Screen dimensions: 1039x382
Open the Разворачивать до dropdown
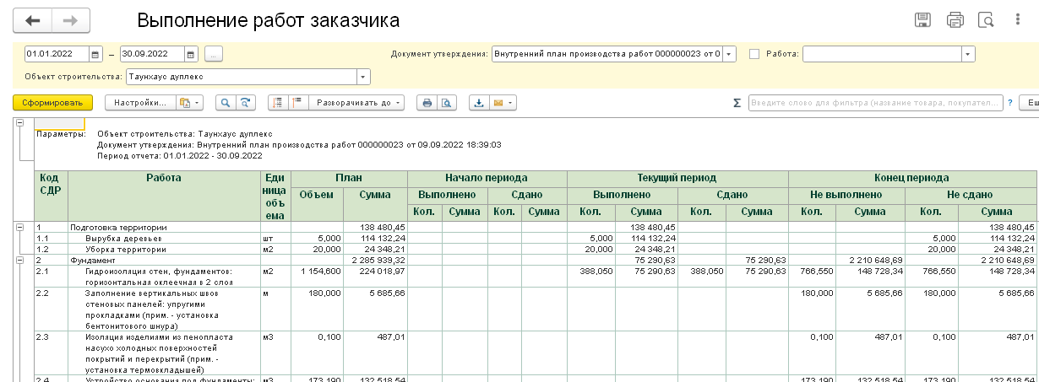coord(356,103)
